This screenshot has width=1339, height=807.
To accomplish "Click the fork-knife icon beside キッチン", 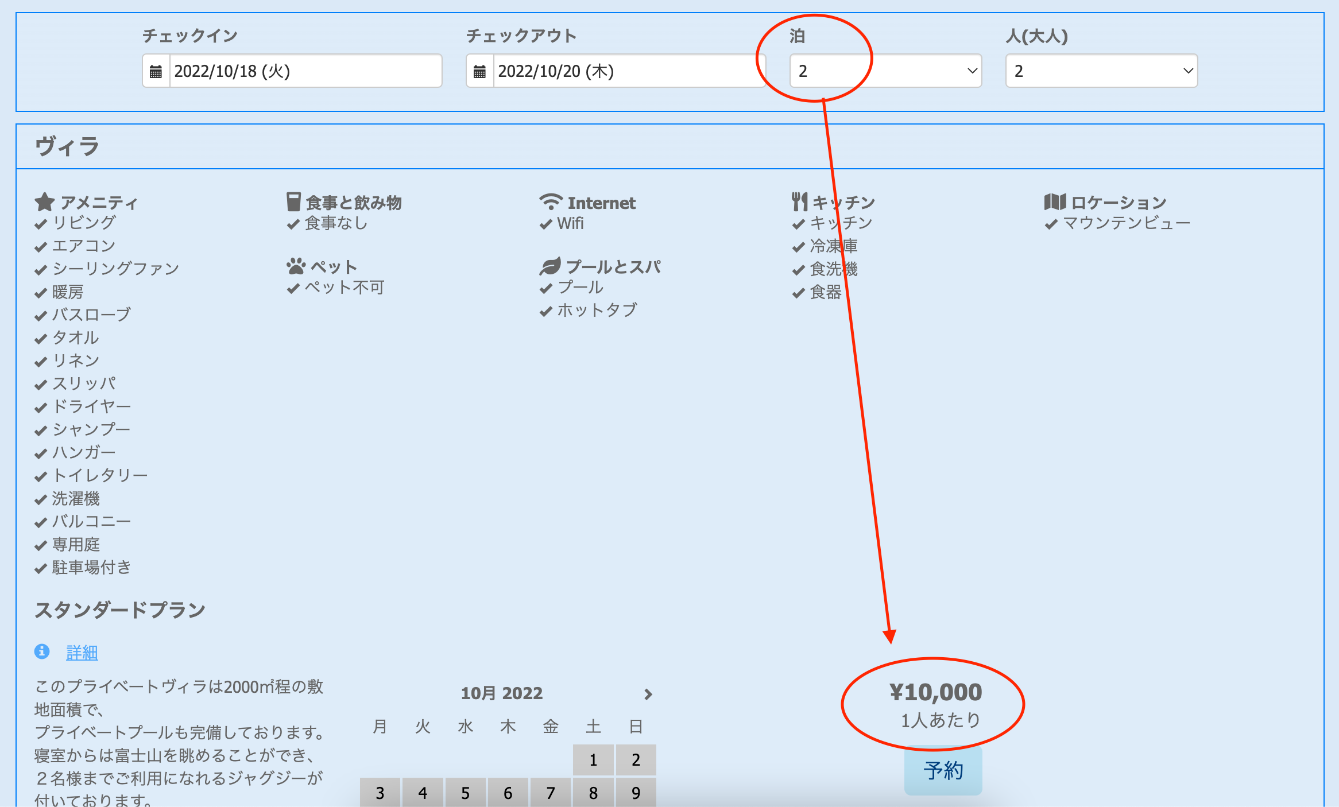I will point(799,202).
